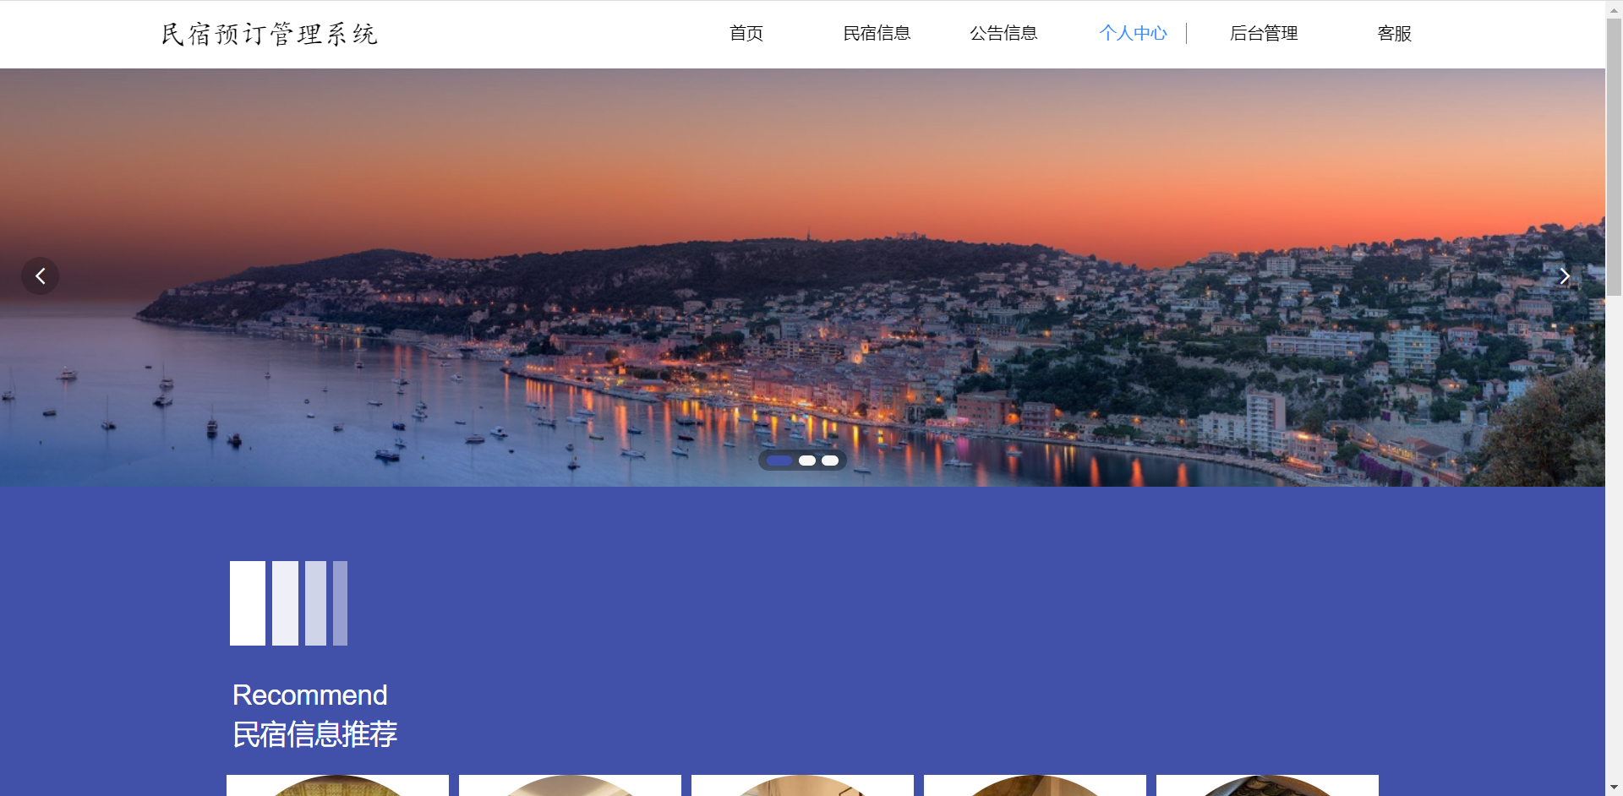
Task: Open the 首页 menu item
Action: (x=746, y=34)
